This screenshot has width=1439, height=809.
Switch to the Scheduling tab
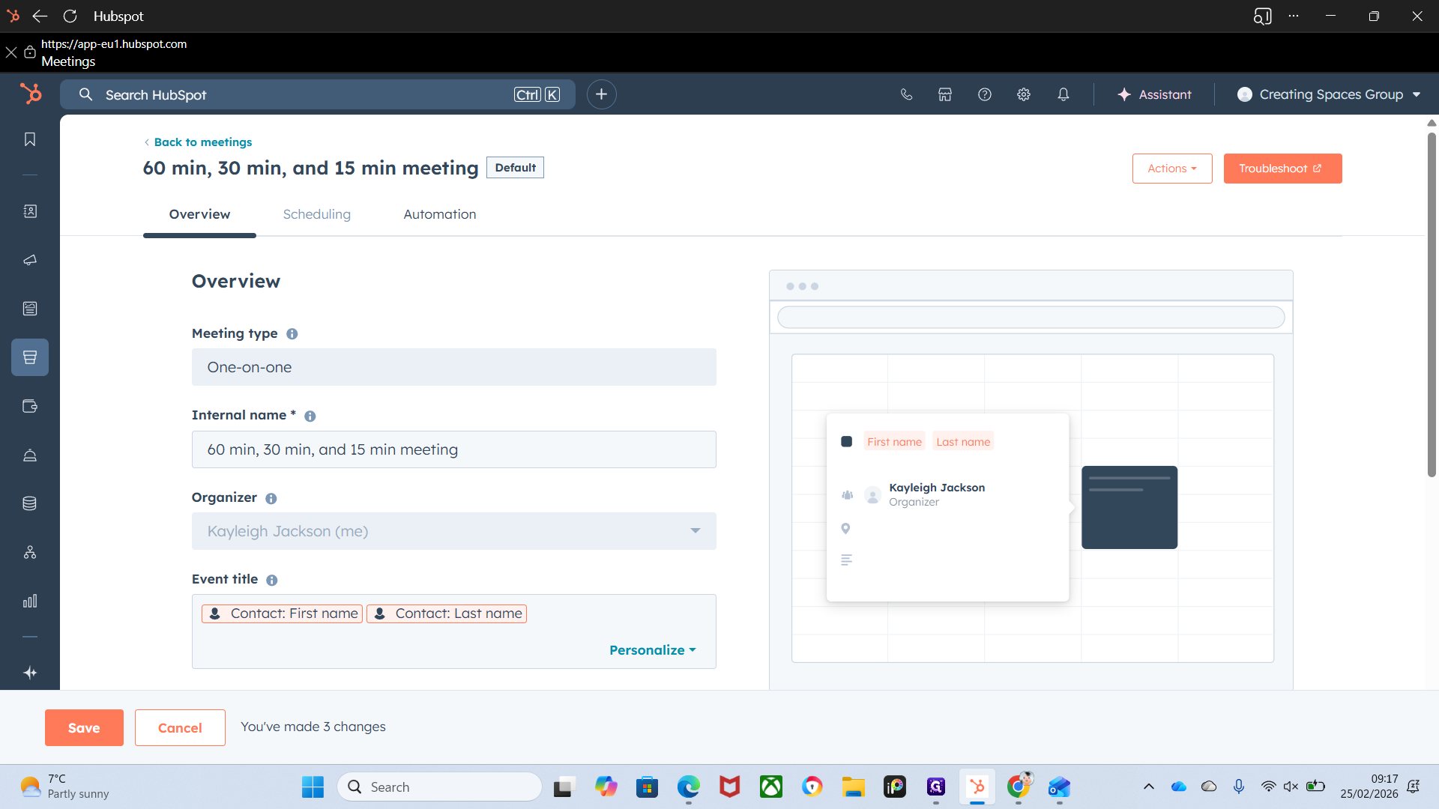[317, 214]
